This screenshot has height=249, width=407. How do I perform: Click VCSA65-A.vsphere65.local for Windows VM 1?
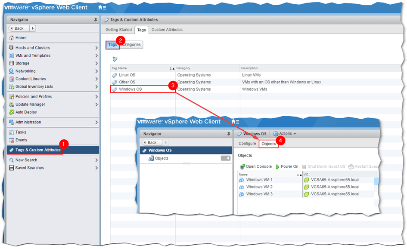335,180
